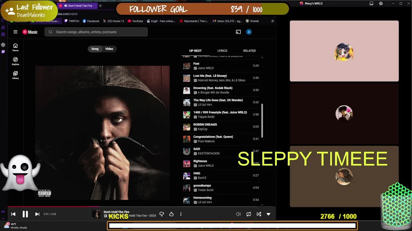The width and height of the screenshot is (412, 231).
Task: Open the Trippie Redd artist link
Action: [x=206, y=117]
